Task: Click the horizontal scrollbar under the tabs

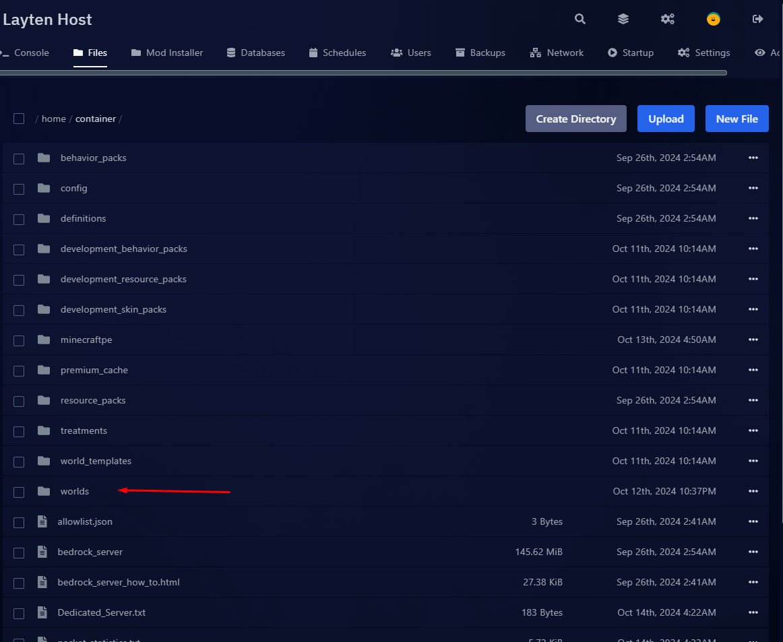Action: tap(364, 72)
